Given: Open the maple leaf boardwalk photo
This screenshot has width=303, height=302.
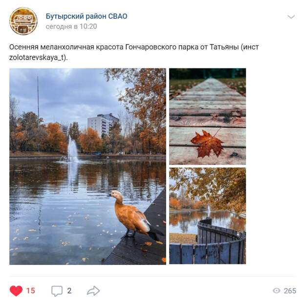Looking at the screenshot, I should click(x=208, y=116).
